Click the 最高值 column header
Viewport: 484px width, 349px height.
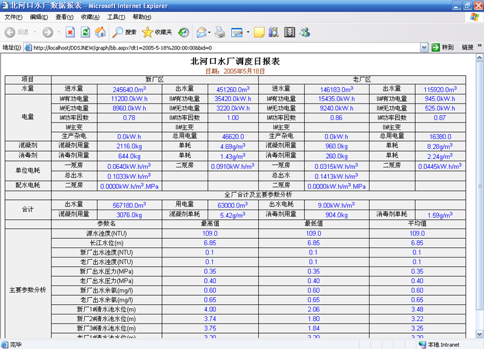pyautogui.click(x=210, y=224)
